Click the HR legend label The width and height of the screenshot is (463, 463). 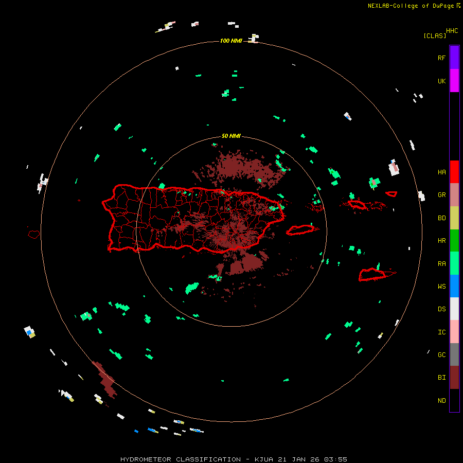click(x=441, y=241)
